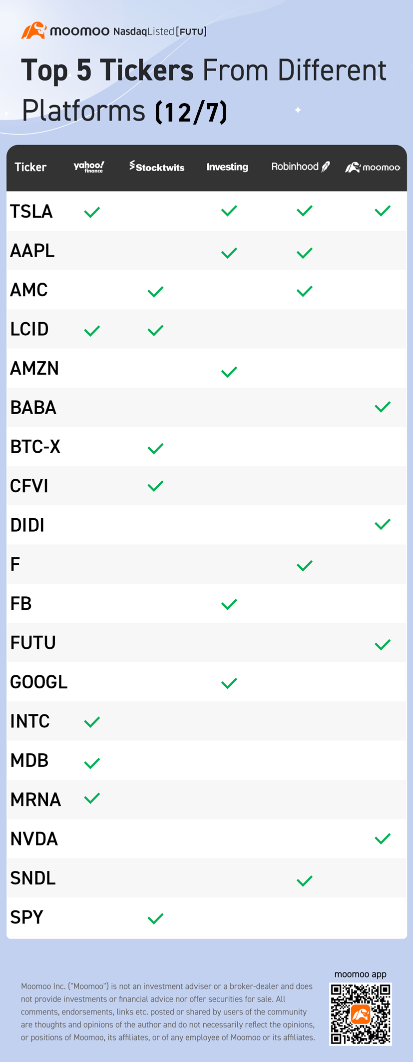Click the Investing column logo

pyautogui.click(x=227, y=167)
